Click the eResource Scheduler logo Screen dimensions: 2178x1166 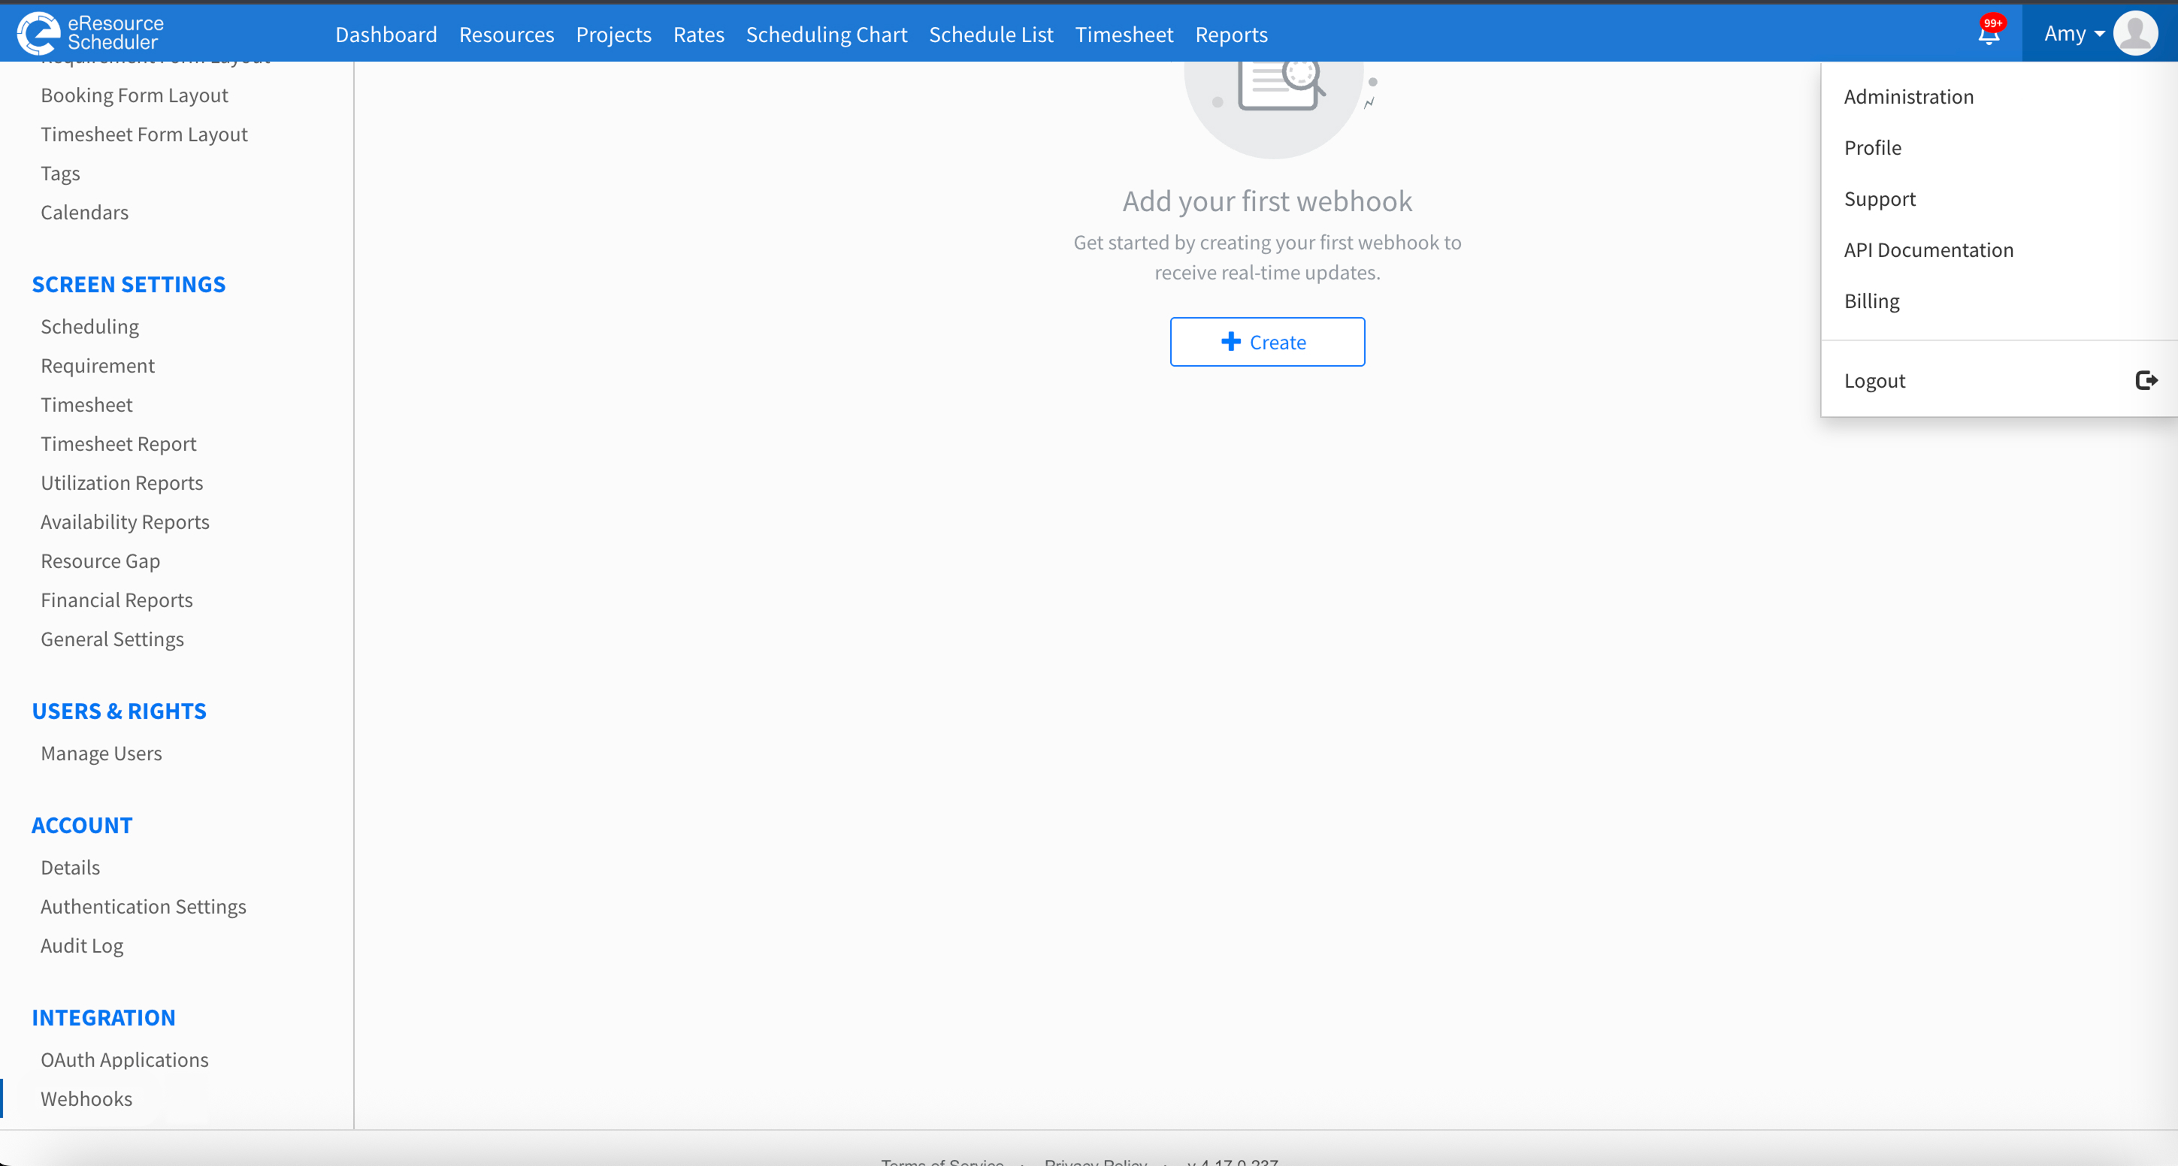point(90,33)
